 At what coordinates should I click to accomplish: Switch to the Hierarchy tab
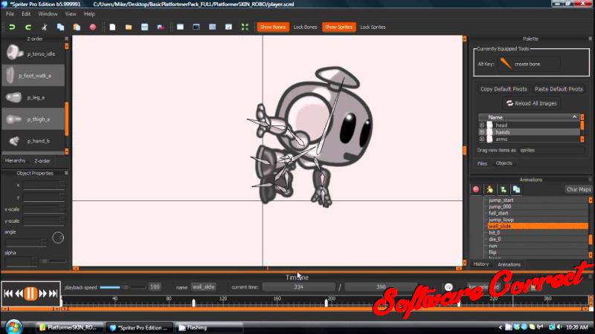15,160
